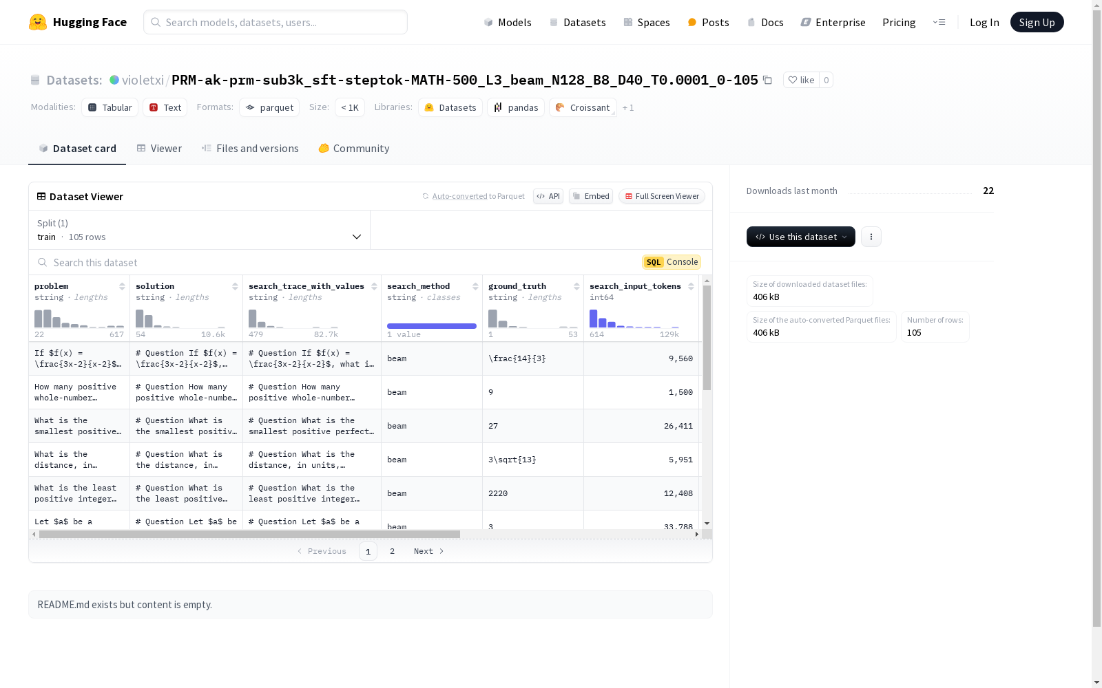Sort the ground_truth column

pyautogui.click(x=576, y=286)
